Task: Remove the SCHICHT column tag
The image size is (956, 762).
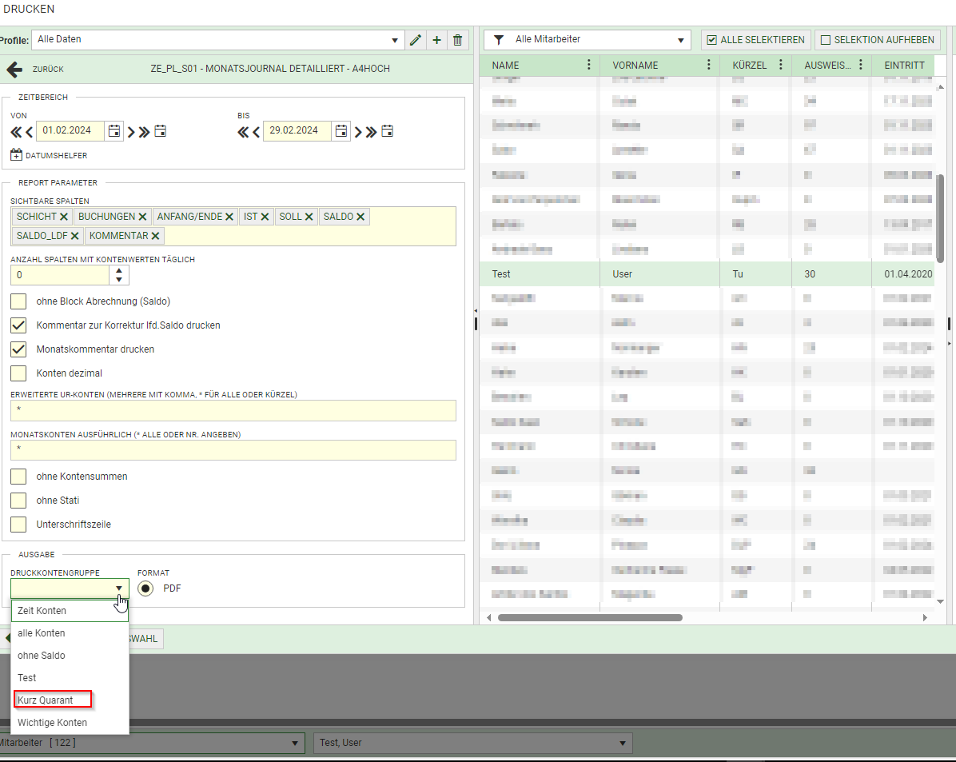Action: coord(64,217)
